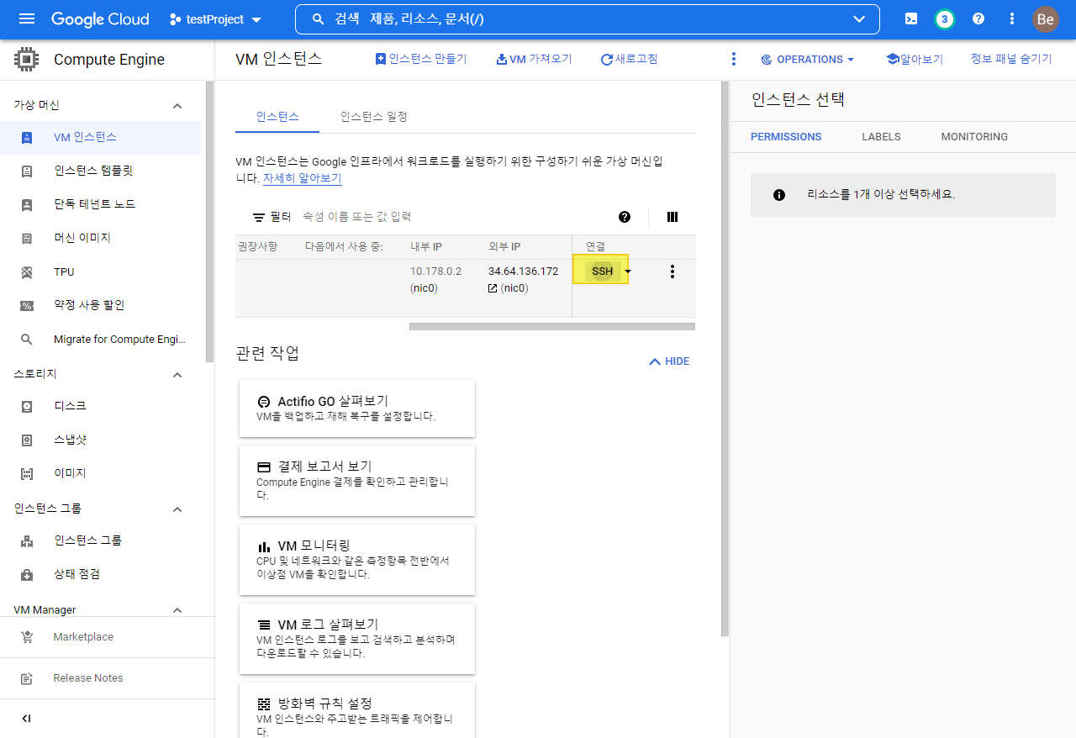1076x738 pixels.
Task: Open column display options icon
Action: (672, 217)
